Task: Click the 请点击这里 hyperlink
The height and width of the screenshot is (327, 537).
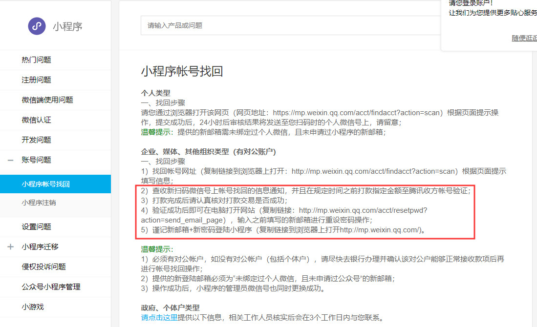Action: pyautogui.click(x=159, y=317)
